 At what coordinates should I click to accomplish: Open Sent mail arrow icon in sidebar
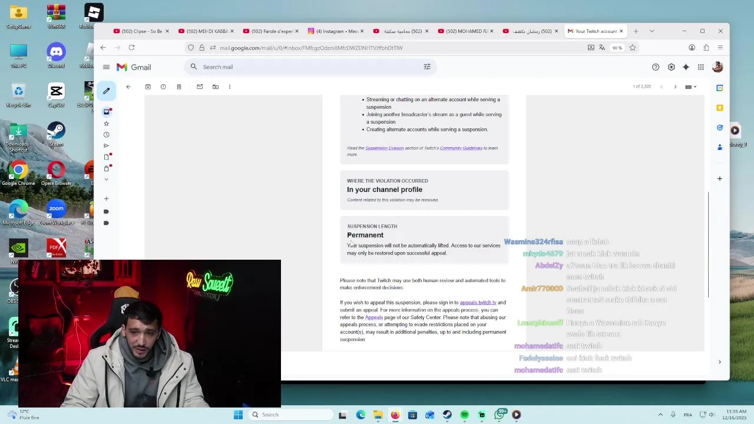pos(107,145)
